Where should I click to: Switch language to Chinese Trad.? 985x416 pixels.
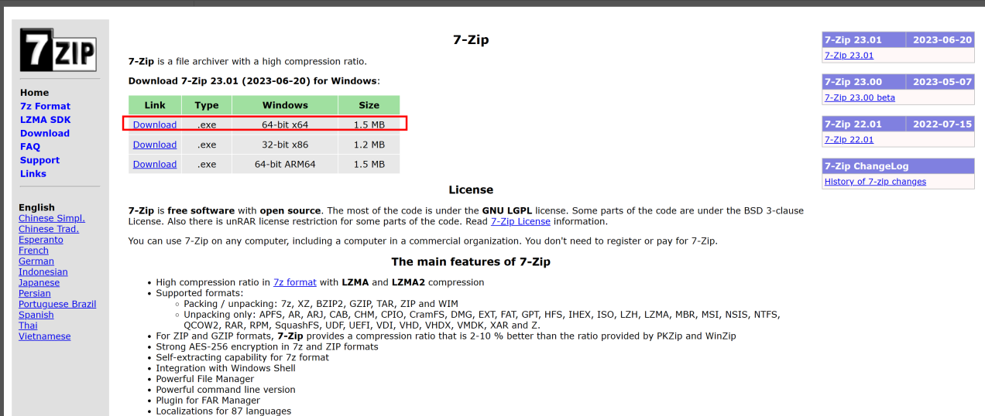[49, 229]
